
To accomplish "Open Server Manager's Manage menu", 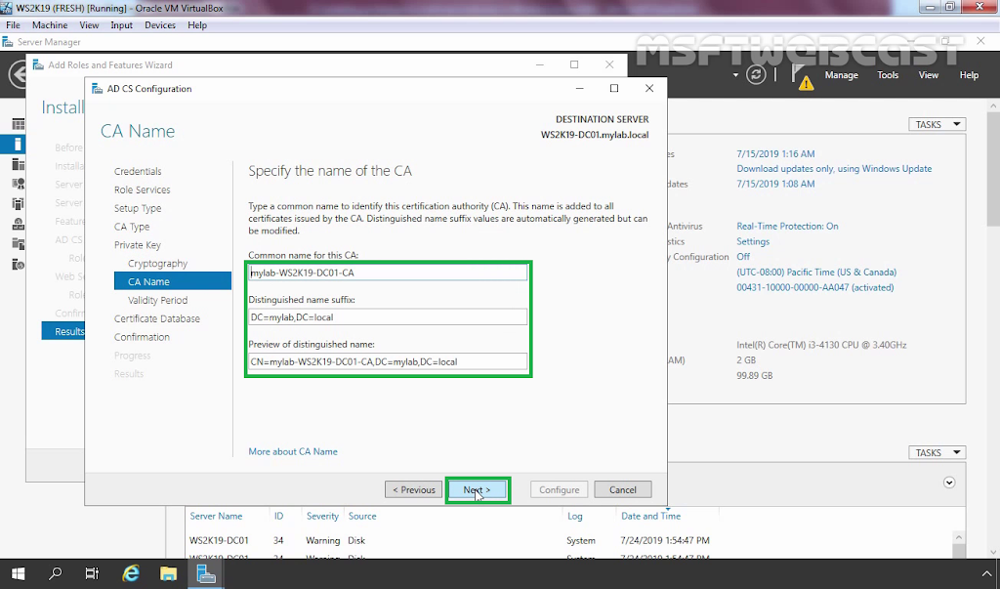I will (841, 74).
